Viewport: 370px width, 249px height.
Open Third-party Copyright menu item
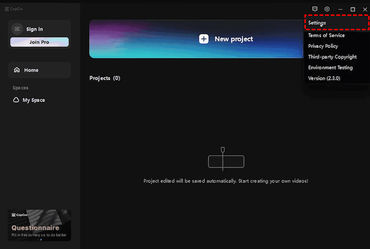point(332,57)
